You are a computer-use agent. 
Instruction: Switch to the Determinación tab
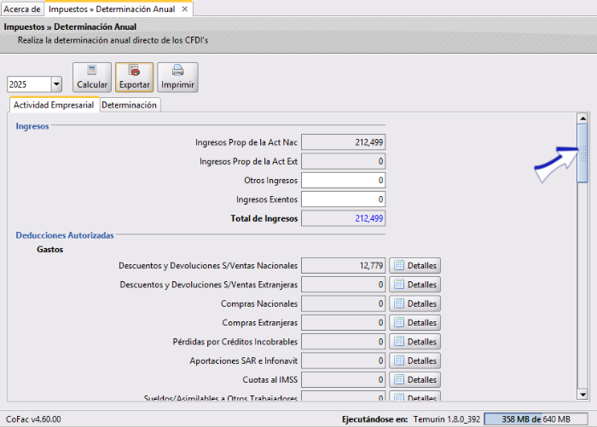click(x=129, y=105)
